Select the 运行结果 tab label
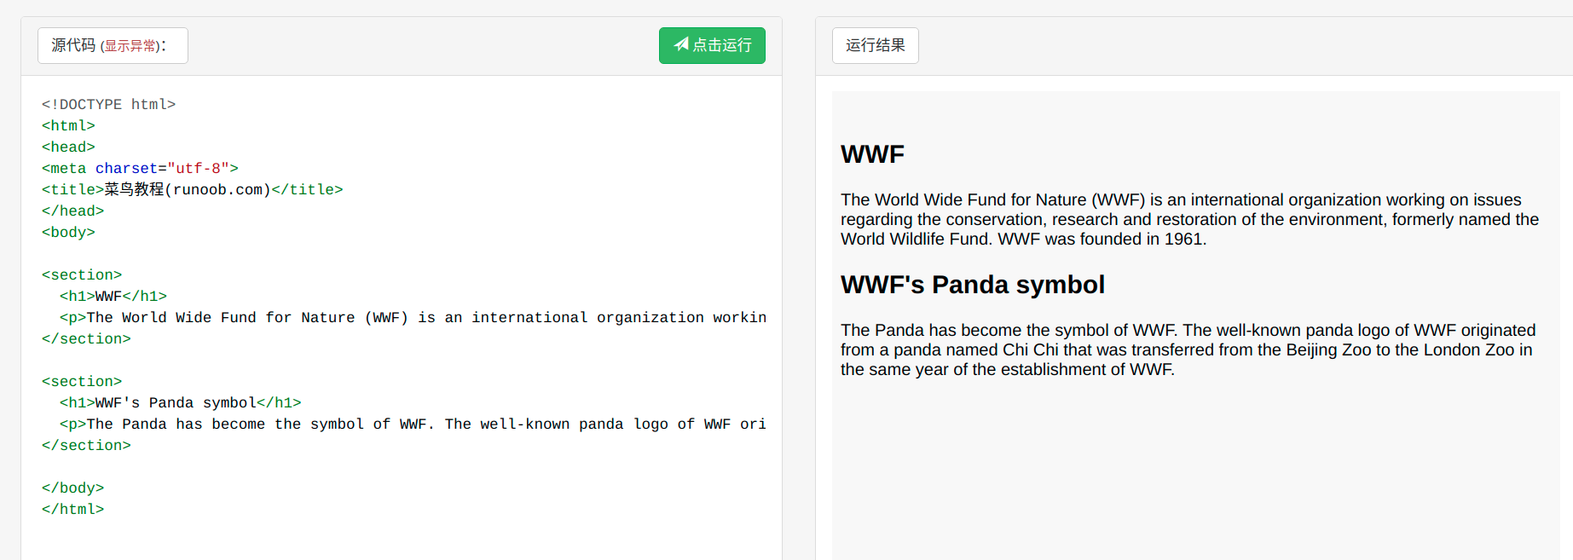This screenshot has width=1573, height=560. [875, 45]
